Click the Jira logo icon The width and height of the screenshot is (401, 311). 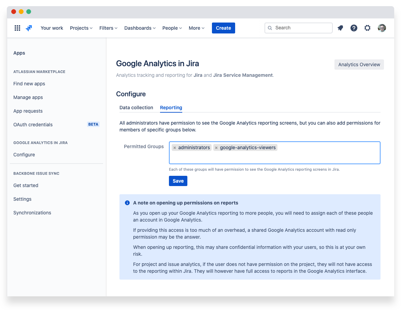29,28
